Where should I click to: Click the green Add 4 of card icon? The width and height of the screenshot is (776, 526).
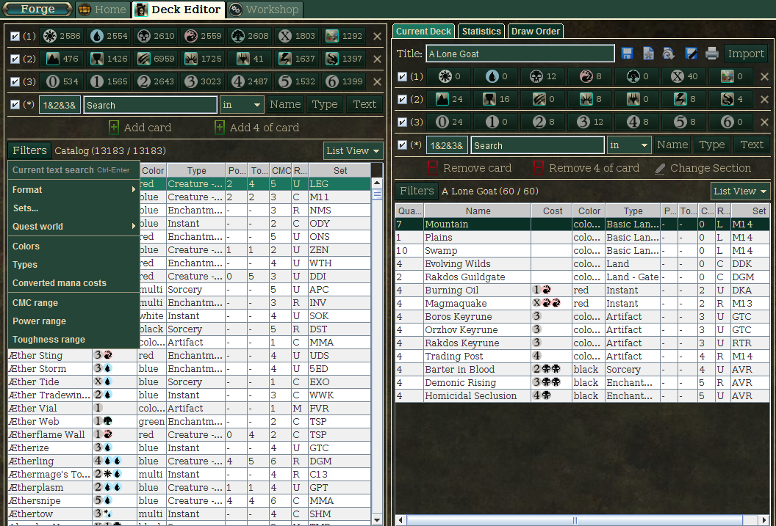pos(219,128)
